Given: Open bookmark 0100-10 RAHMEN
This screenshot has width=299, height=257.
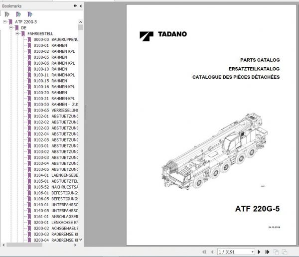Looking at the screenshot, I should pyautogui.click(x=50, y=69).
